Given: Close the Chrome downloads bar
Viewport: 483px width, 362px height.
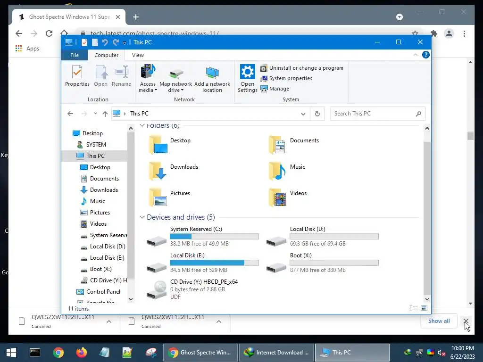Looking at the screenshot, I should [466, 321].
